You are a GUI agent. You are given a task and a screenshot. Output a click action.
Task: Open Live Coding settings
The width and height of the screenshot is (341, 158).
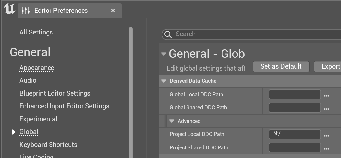coord(36,156)
